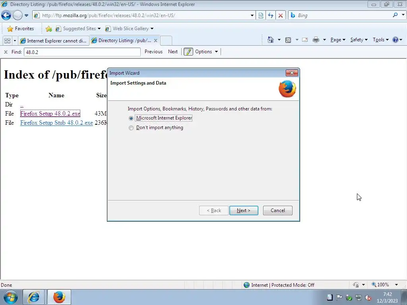Click the Find text field containing 48.0.2

[x=82, y=52]
